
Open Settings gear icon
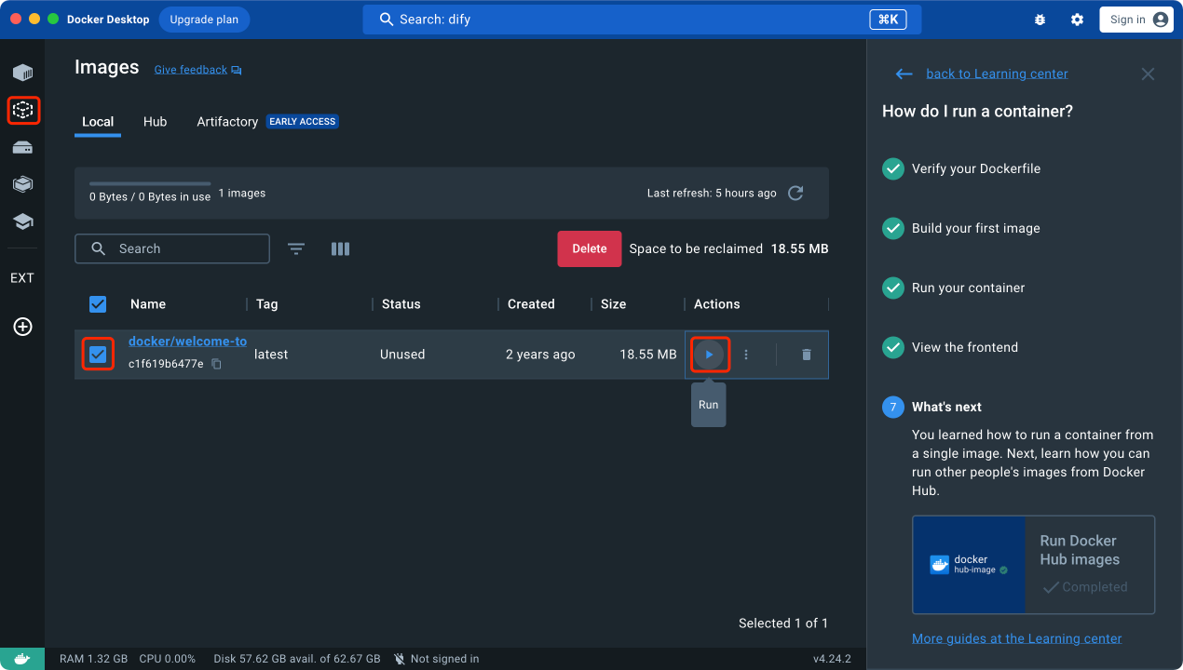coord(1077,20)
